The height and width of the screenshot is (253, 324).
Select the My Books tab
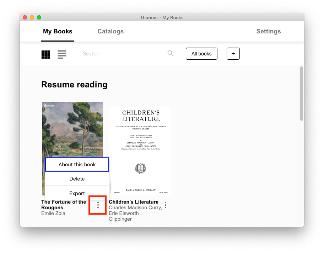58,31
